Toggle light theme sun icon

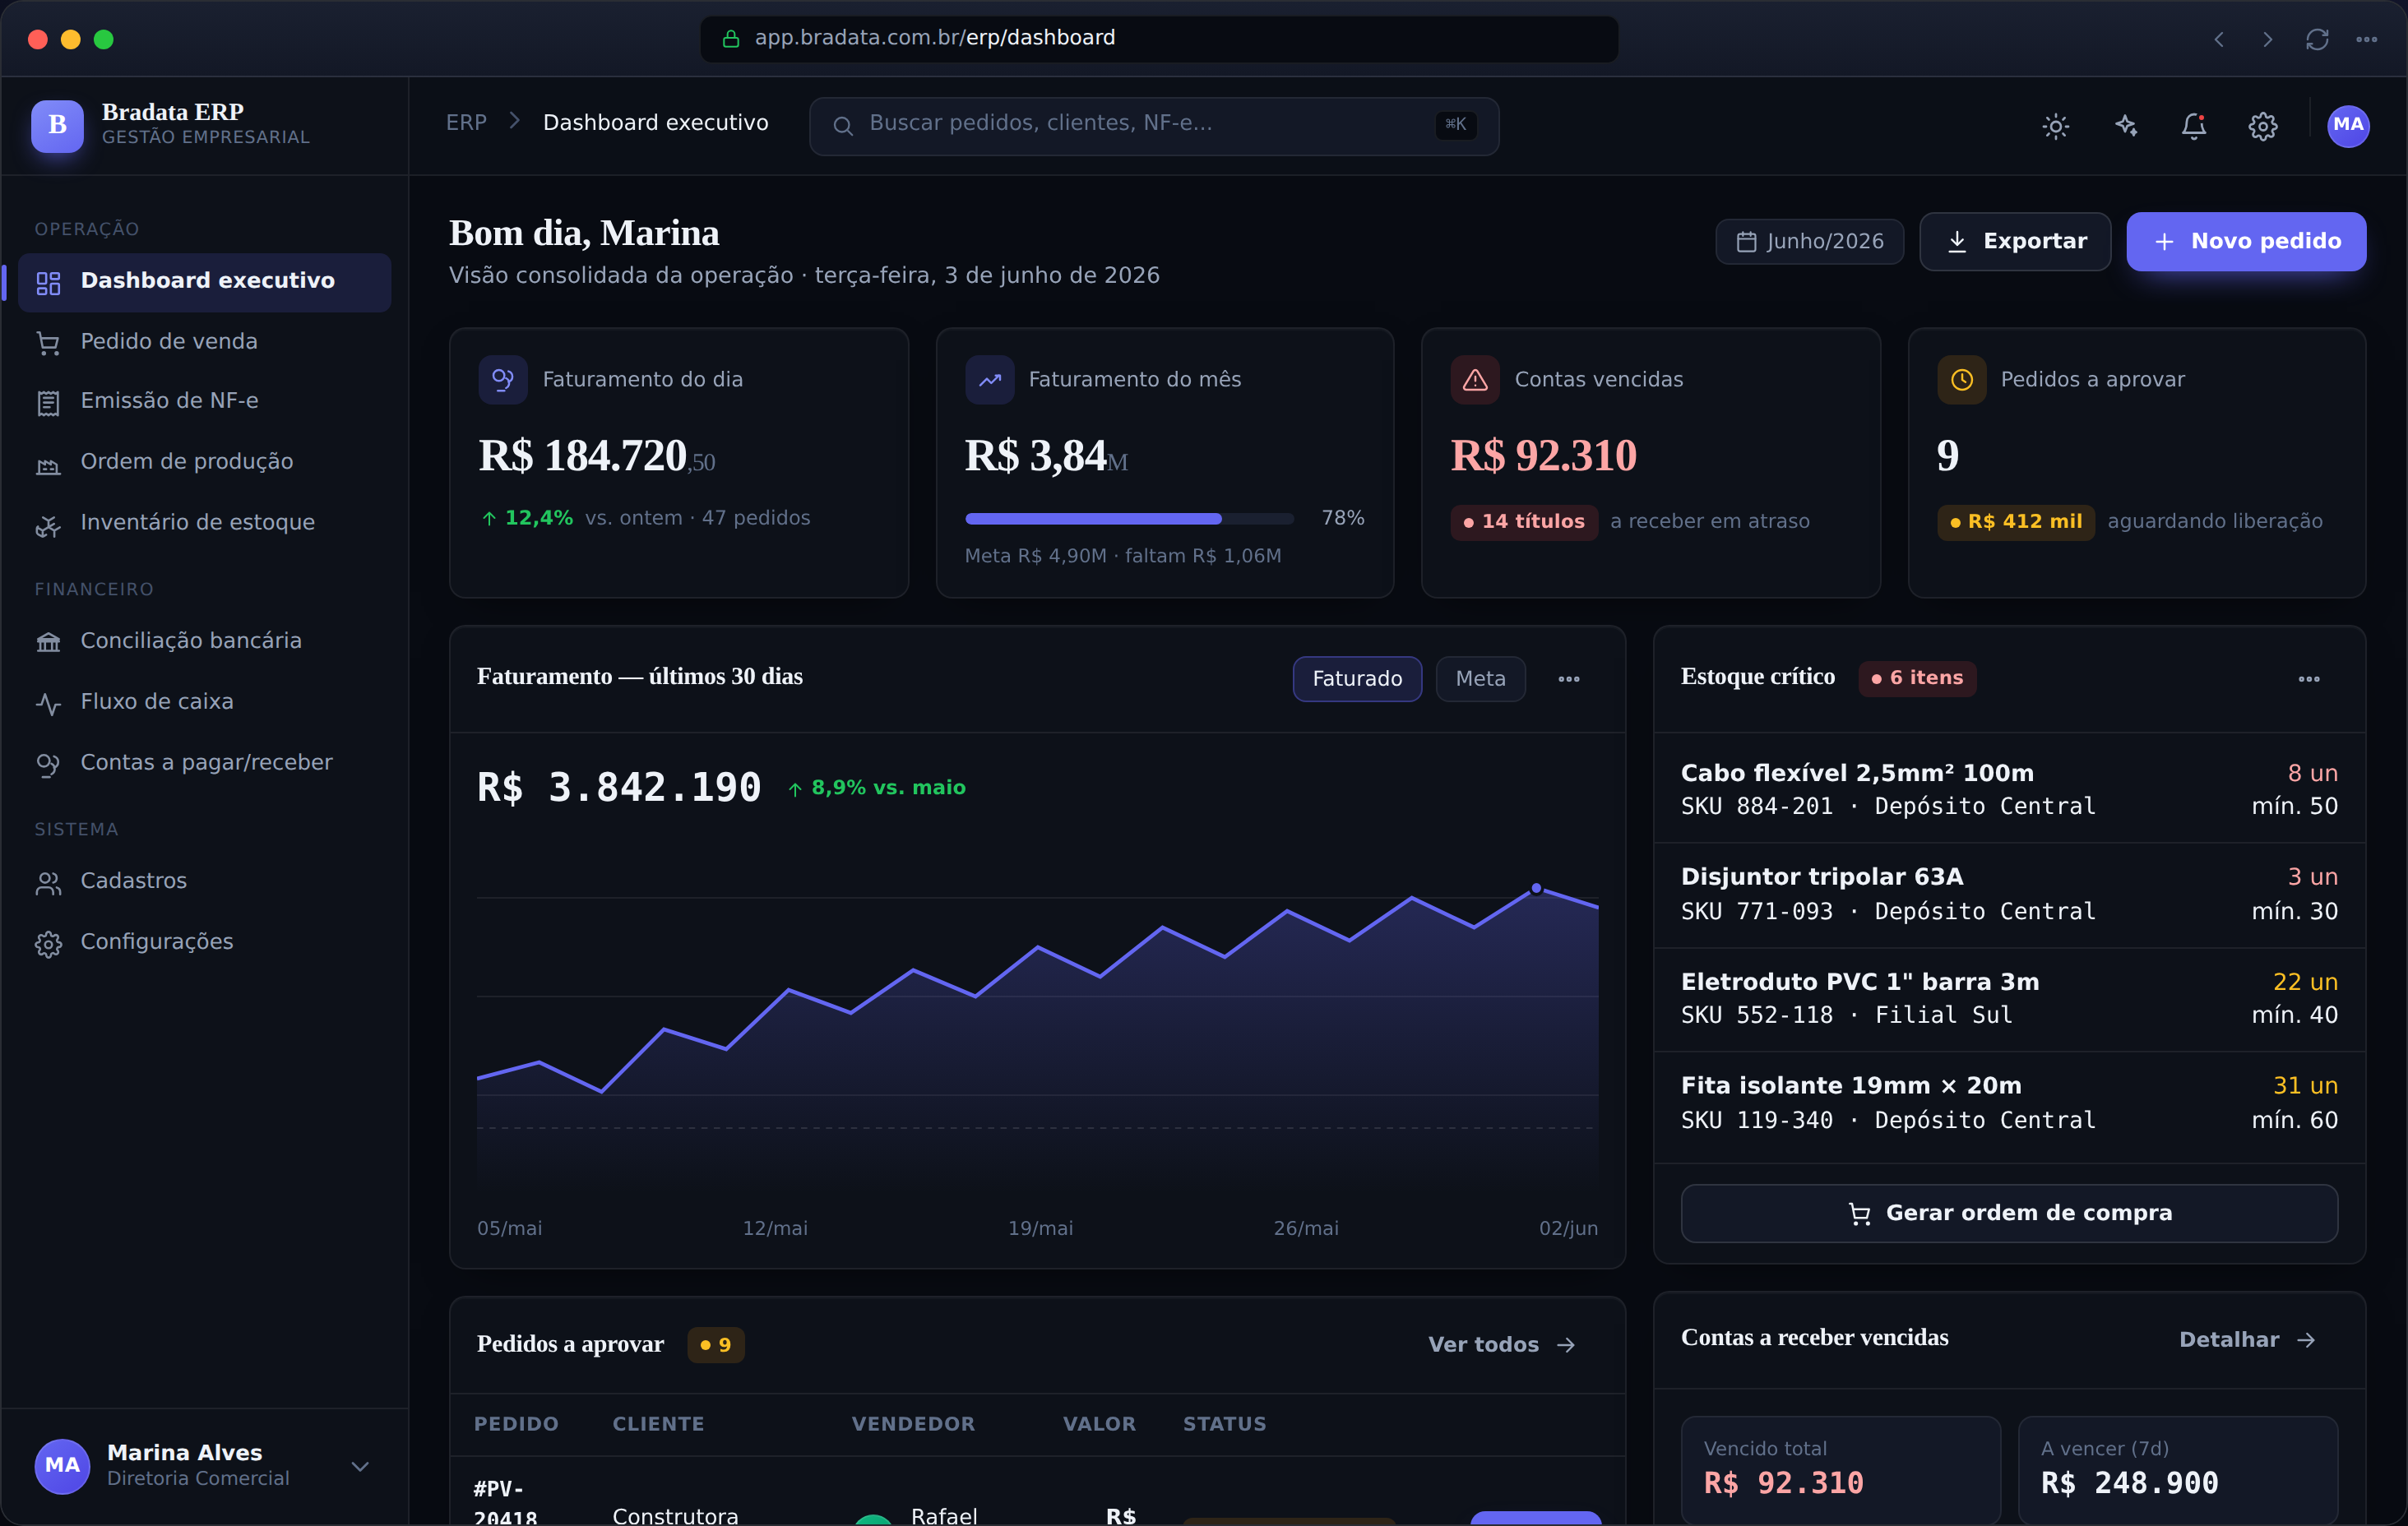[x=2055, y=126]
